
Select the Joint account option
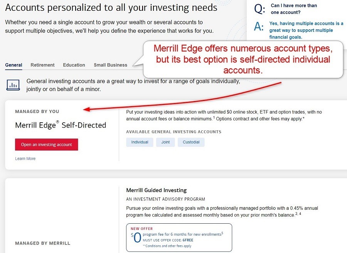coord(165,142)
